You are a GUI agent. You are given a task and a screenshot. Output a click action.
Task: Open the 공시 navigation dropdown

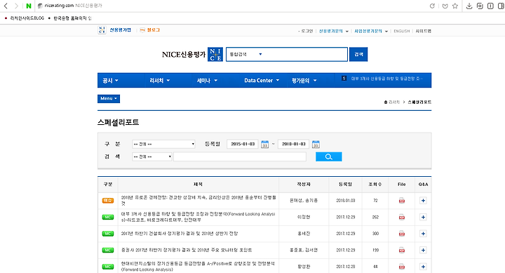pos(110,81)
